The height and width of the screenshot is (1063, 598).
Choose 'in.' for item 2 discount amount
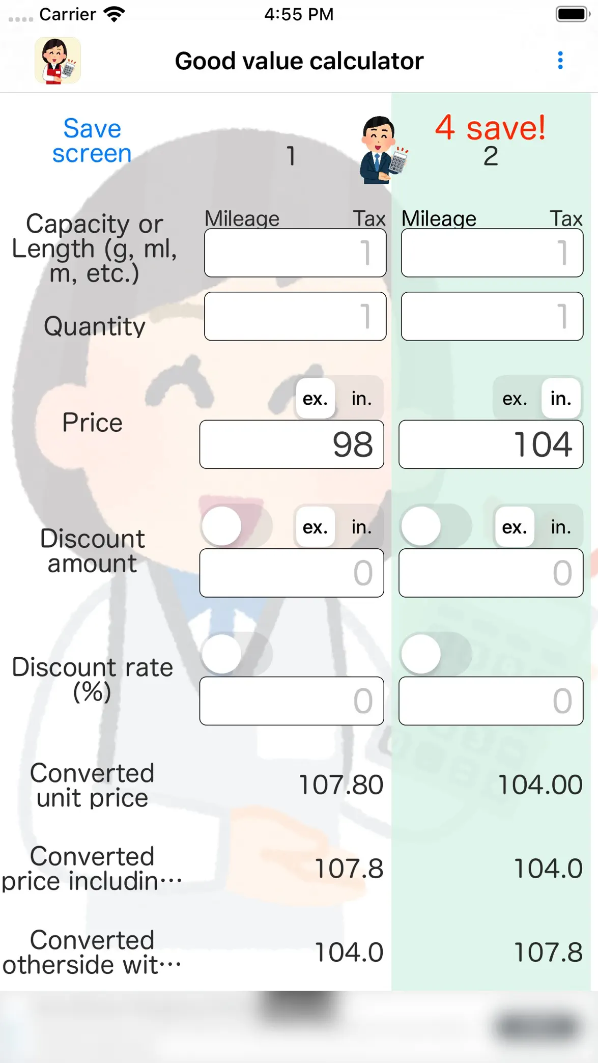coord(561,526)
